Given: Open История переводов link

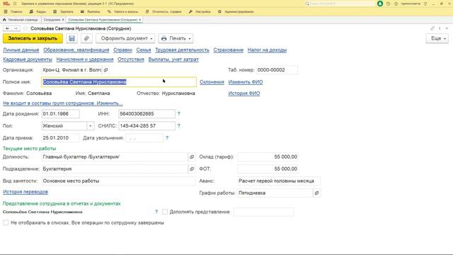Looking at the screenshot, I should point(25,192).
